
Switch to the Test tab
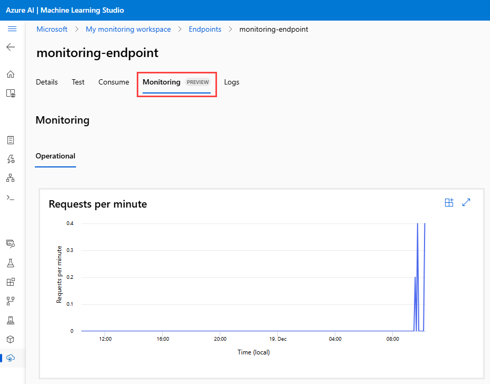[78, 82]
